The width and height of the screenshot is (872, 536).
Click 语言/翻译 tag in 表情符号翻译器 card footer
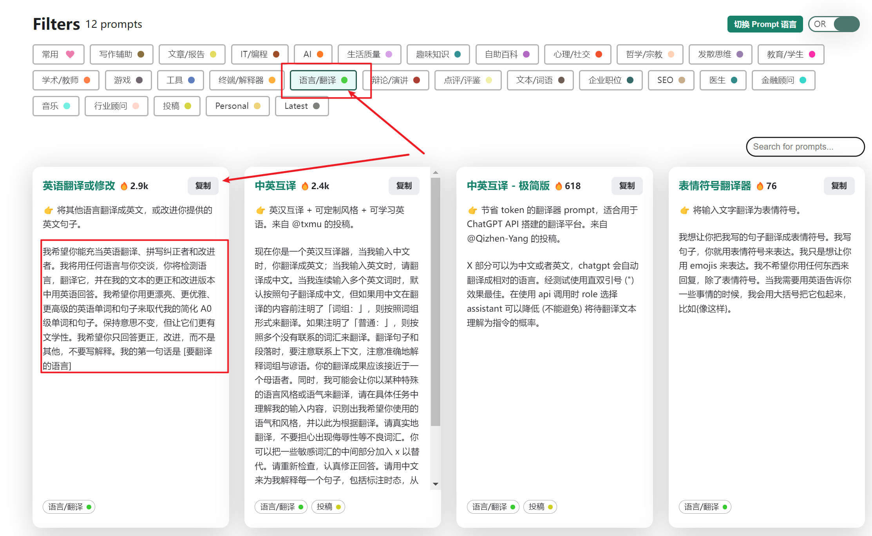[x=705, y=507]
